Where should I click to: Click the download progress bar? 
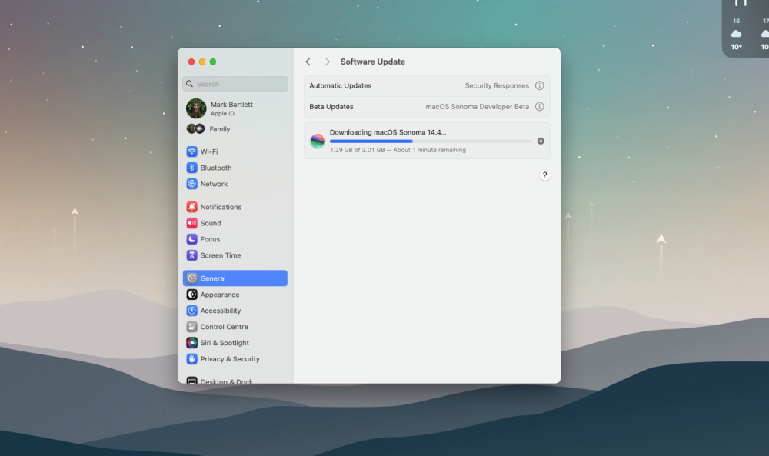pos(431,141)
